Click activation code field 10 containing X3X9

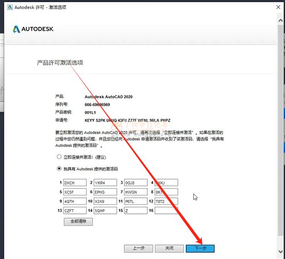click(106, 201)
